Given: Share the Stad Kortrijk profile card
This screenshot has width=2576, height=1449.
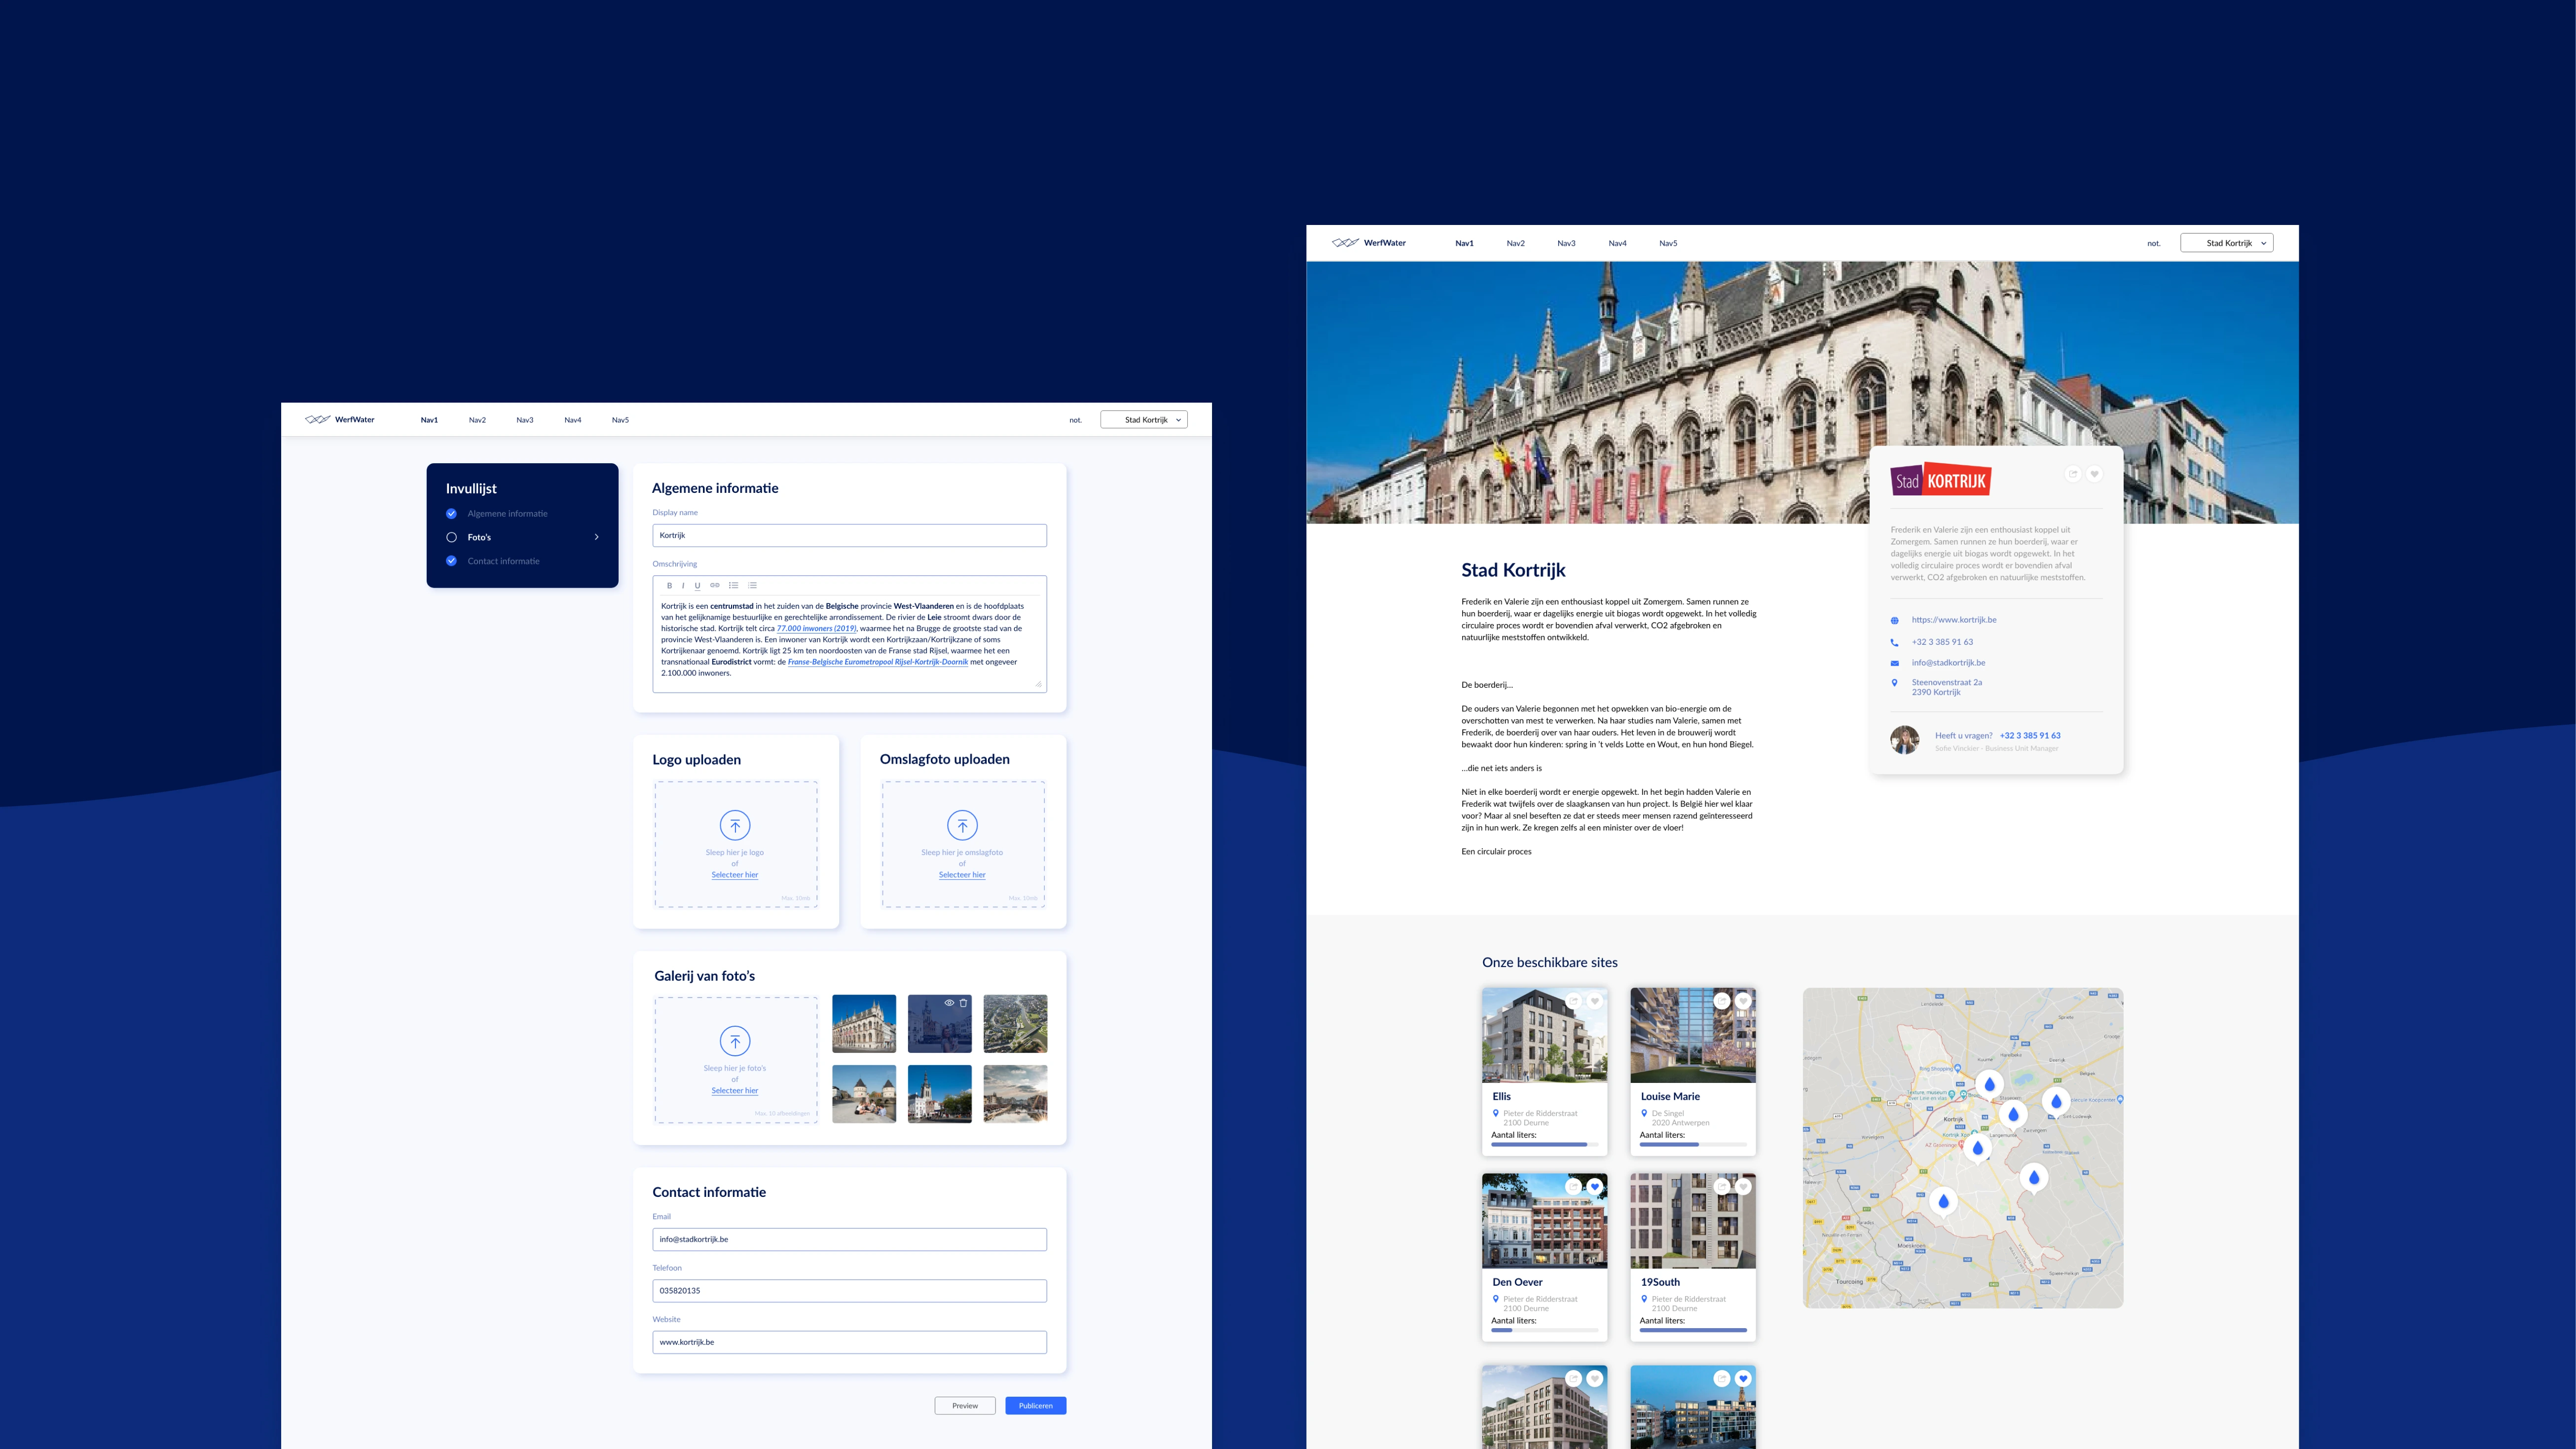Looking at the screenshot, I should point(2073,474).
